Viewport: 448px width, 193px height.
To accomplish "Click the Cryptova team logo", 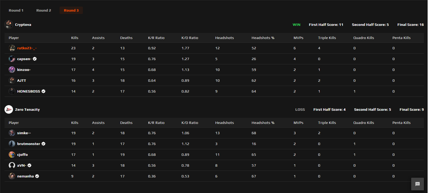I will 9,25.
